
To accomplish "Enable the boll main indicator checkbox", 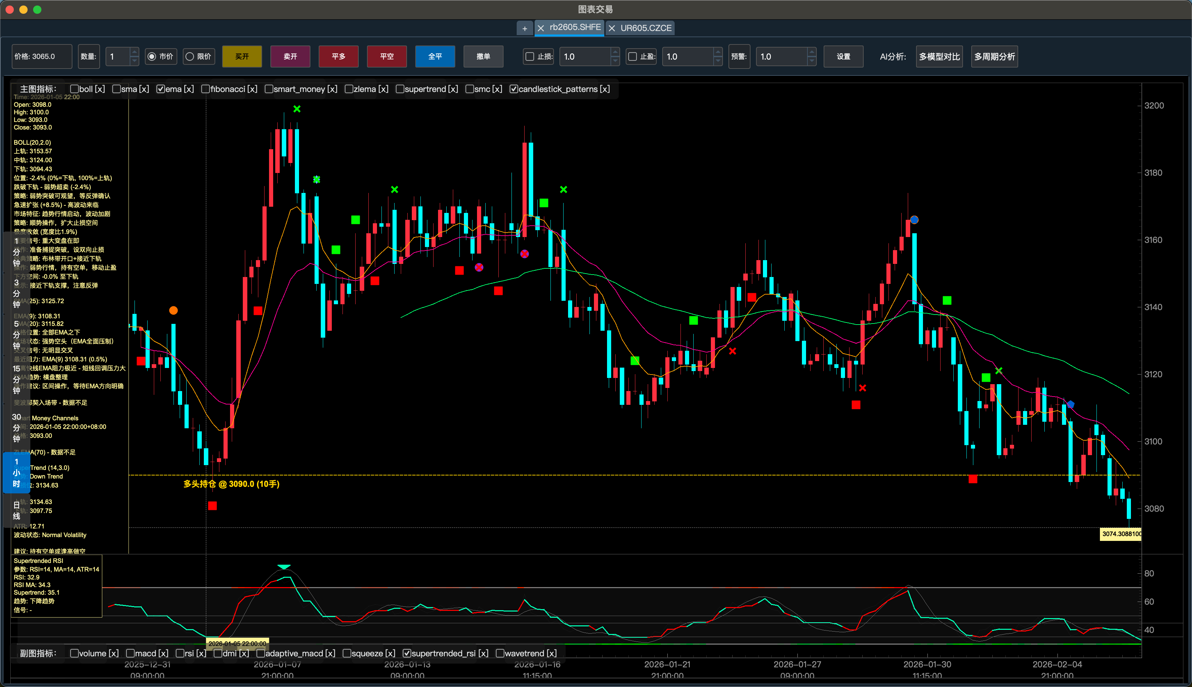I will 74,89.
